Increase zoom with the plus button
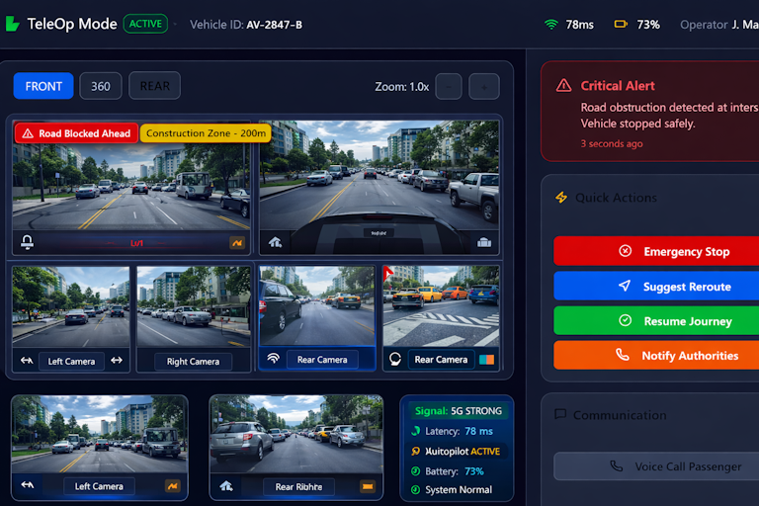 [484, 87]
